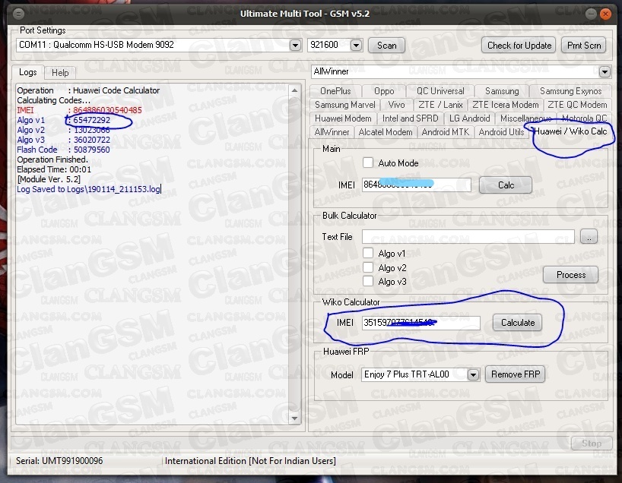Image resolution: width=622 pixels, height=483 pixels.
Task: Switch to the Logs tab
Action: [28, 72]
